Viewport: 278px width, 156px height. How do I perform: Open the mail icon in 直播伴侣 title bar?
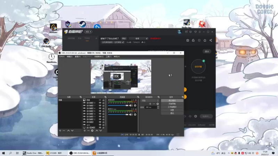coord(186,32)
